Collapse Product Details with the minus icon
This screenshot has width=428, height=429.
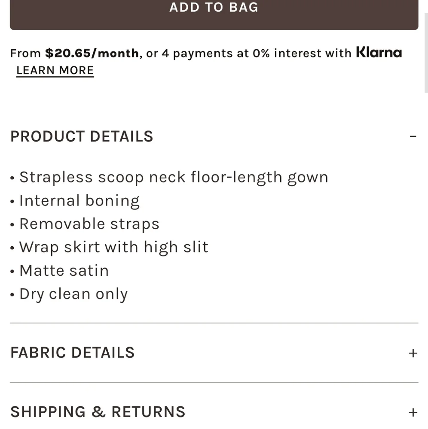tap(413, 136)
